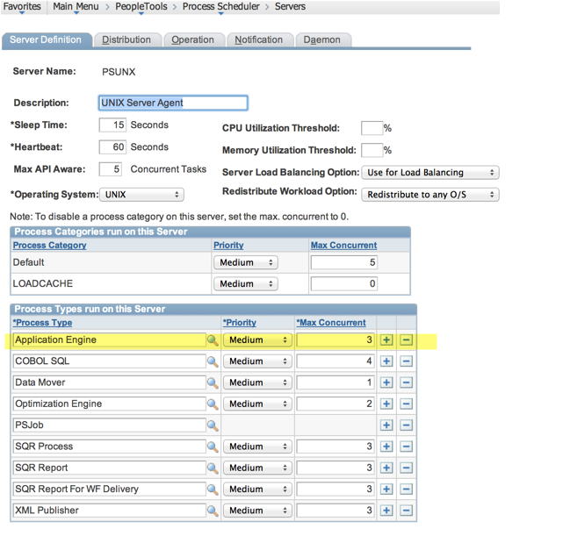
Task: Open the Operating System dropdown
Action: pos(141,195)
